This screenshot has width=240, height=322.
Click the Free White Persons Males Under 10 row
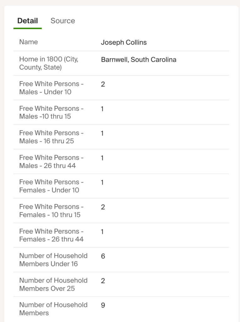[51, 87]
